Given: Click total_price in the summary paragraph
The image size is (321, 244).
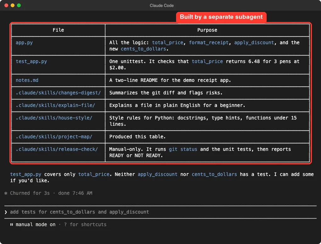Looking at the screenshot, I should point(94,174).
